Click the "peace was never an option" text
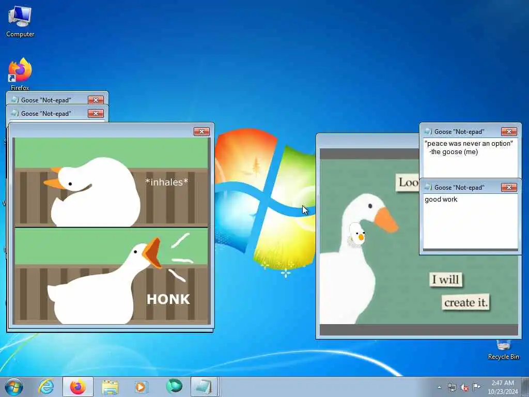This screenshot has height=397, width=529. coord(469,144)
